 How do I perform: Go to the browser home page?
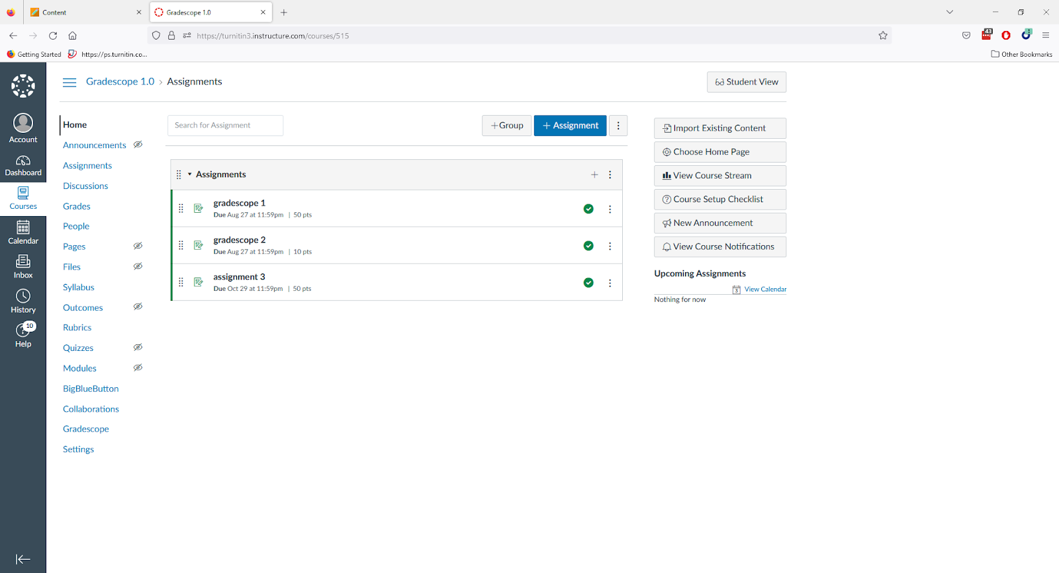[x=73, y=36]
